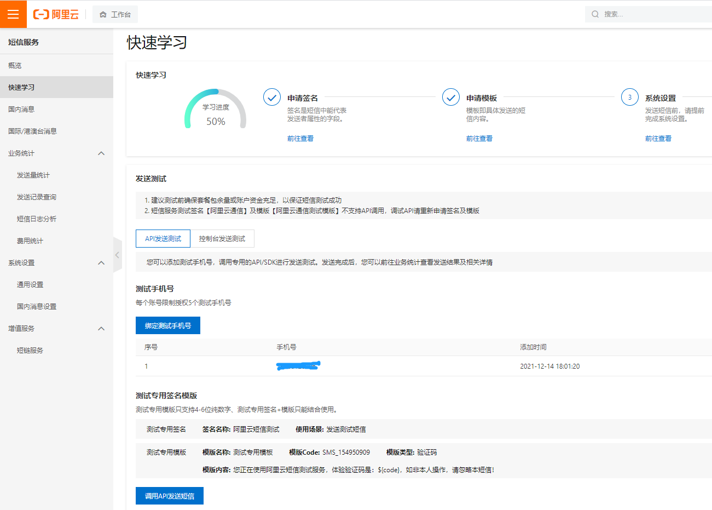Click the 申请模板 checkmark step icon

pos(451,97)
